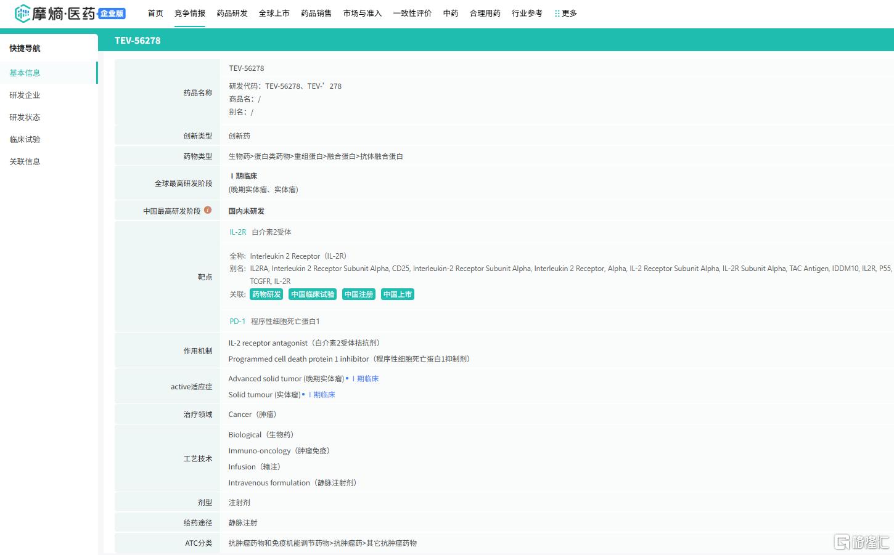Open 药品研发 menu
894x555 pixels.
click(232, 13)
